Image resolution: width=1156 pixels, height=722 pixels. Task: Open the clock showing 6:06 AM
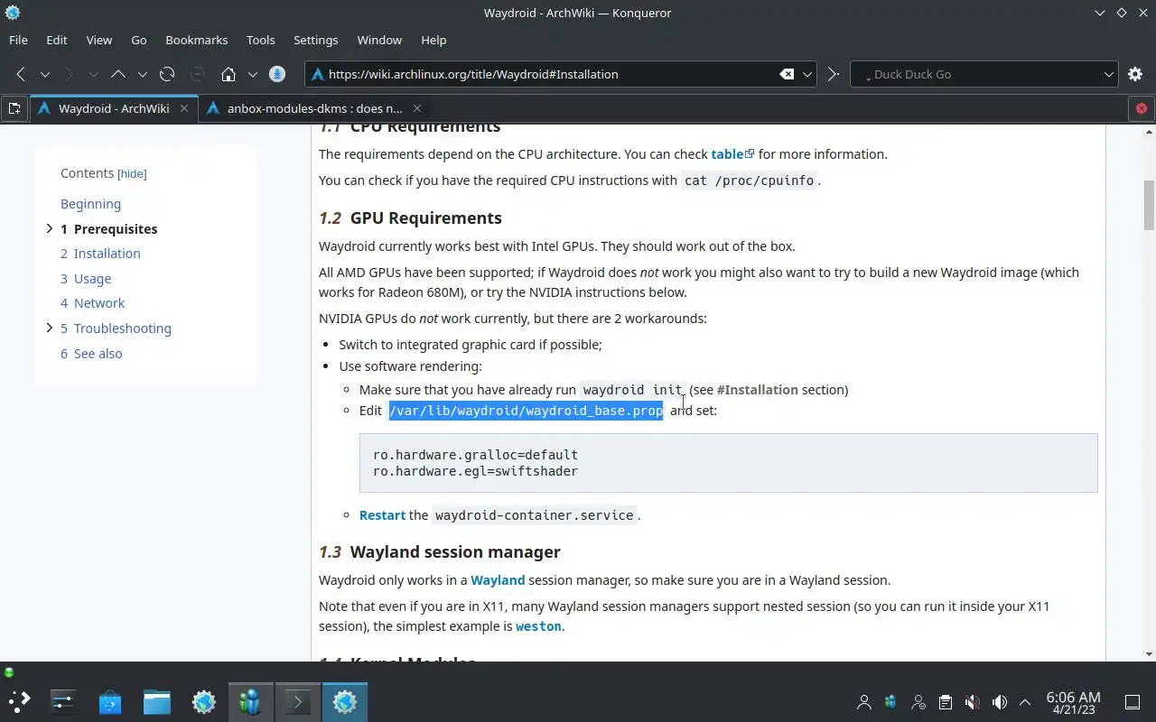pyautogui.click(x=1073, y=702)
